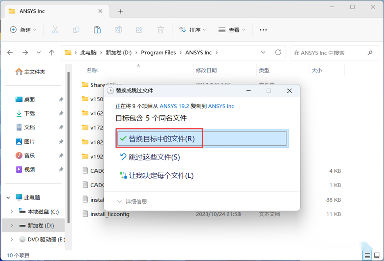Viewport: 384px width, 261px height.
Task: Click the Delete trash can icon
Action: 160,30
